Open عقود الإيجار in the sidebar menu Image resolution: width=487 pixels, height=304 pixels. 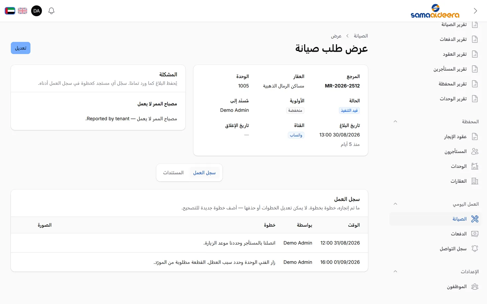(x=435, y=136)
